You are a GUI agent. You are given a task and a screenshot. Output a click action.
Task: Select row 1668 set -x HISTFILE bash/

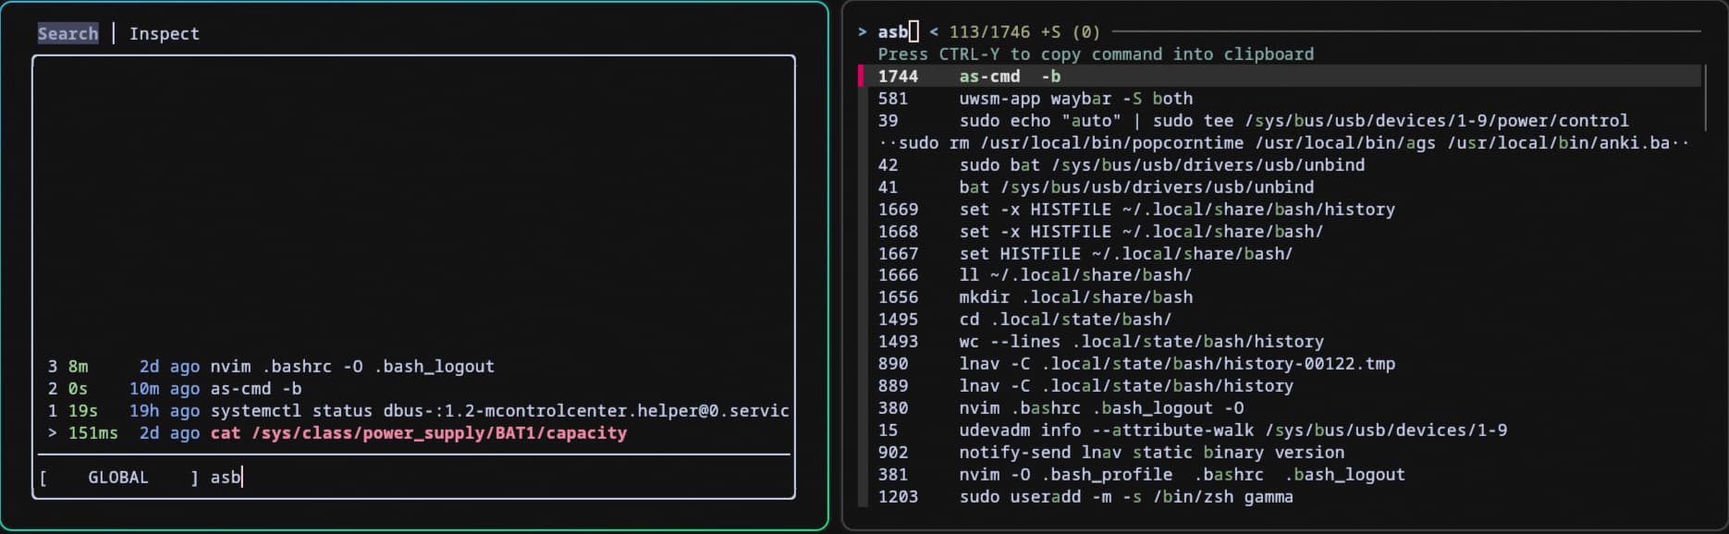pos(1280,232)
